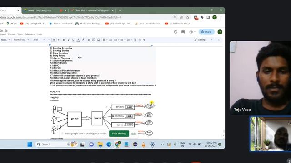Click the '17) Who will create user stories' line
Viewport: 291px width, 163px height.
pyautogui.click(x=75, y=76)
